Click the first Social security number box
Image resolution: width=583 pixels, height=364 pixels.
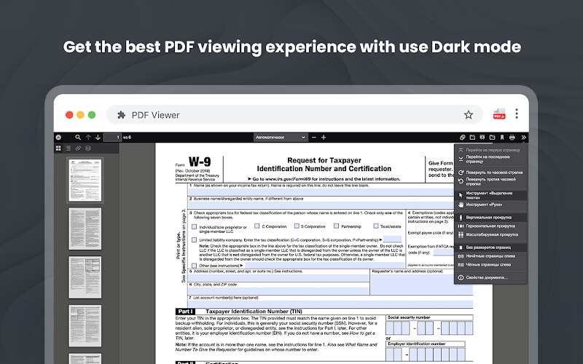(x=390, y=328)
